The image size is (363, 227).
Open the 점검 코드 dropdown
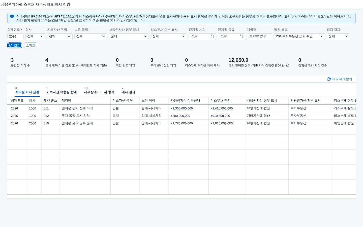299,36
